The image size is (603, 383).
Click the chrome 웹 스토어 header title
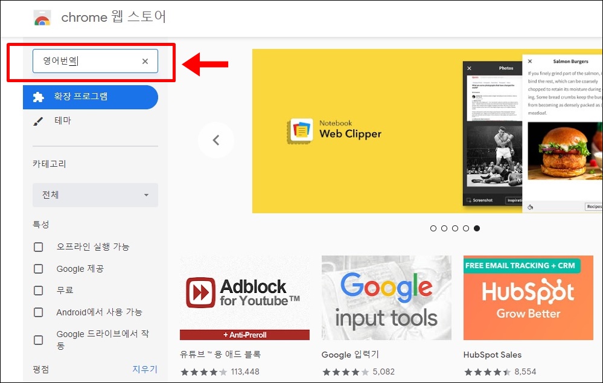click(x=113, y=18)
